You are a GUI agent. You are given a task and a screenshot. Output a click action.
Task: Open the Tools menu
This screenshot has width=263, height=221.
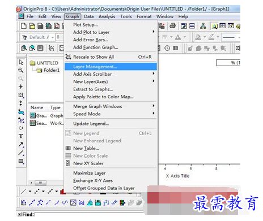(126, 16)
